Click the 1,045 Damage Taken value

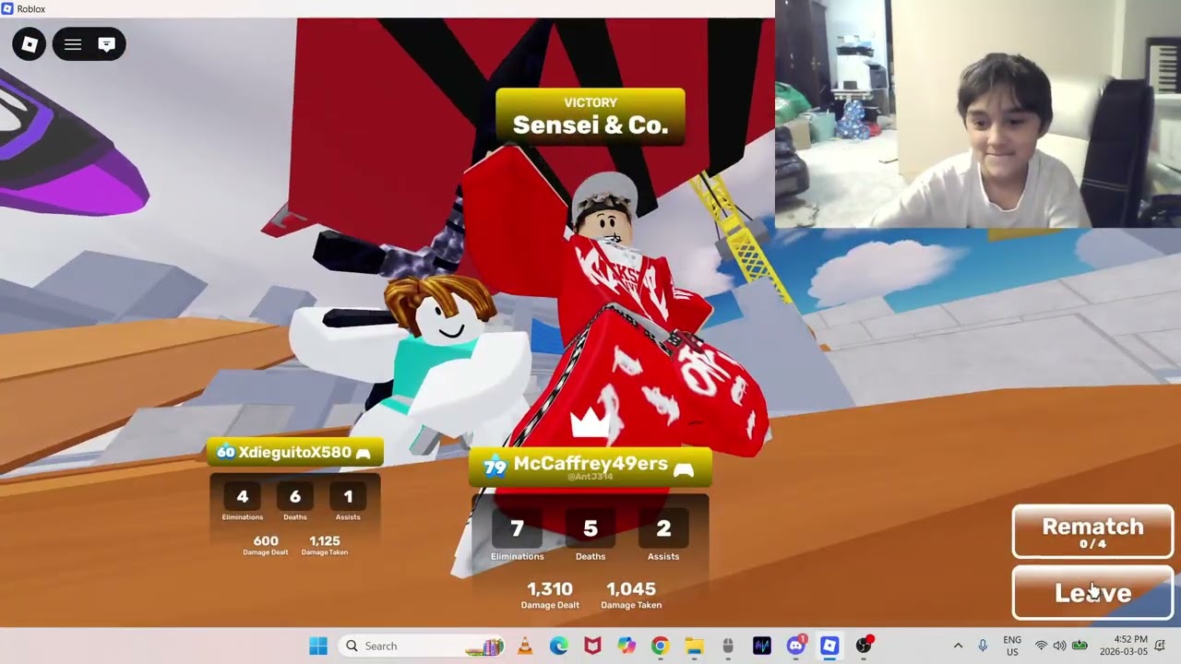click(631, 588)
